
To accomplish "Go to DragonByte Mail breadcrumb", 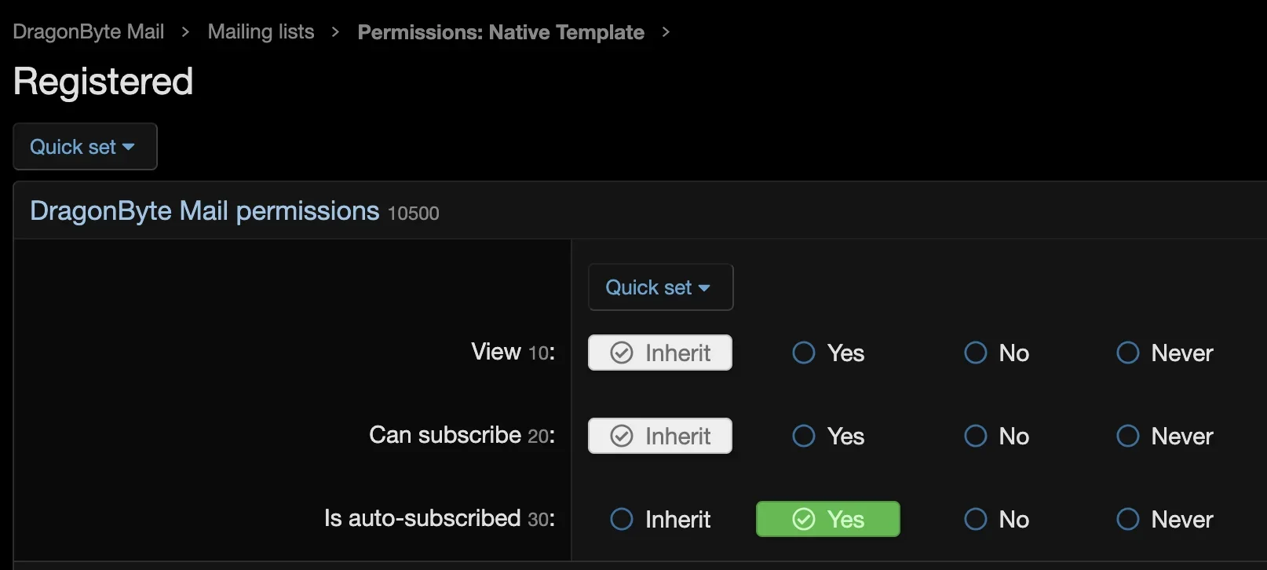I will pyautogui.click(x=89, y=32).
